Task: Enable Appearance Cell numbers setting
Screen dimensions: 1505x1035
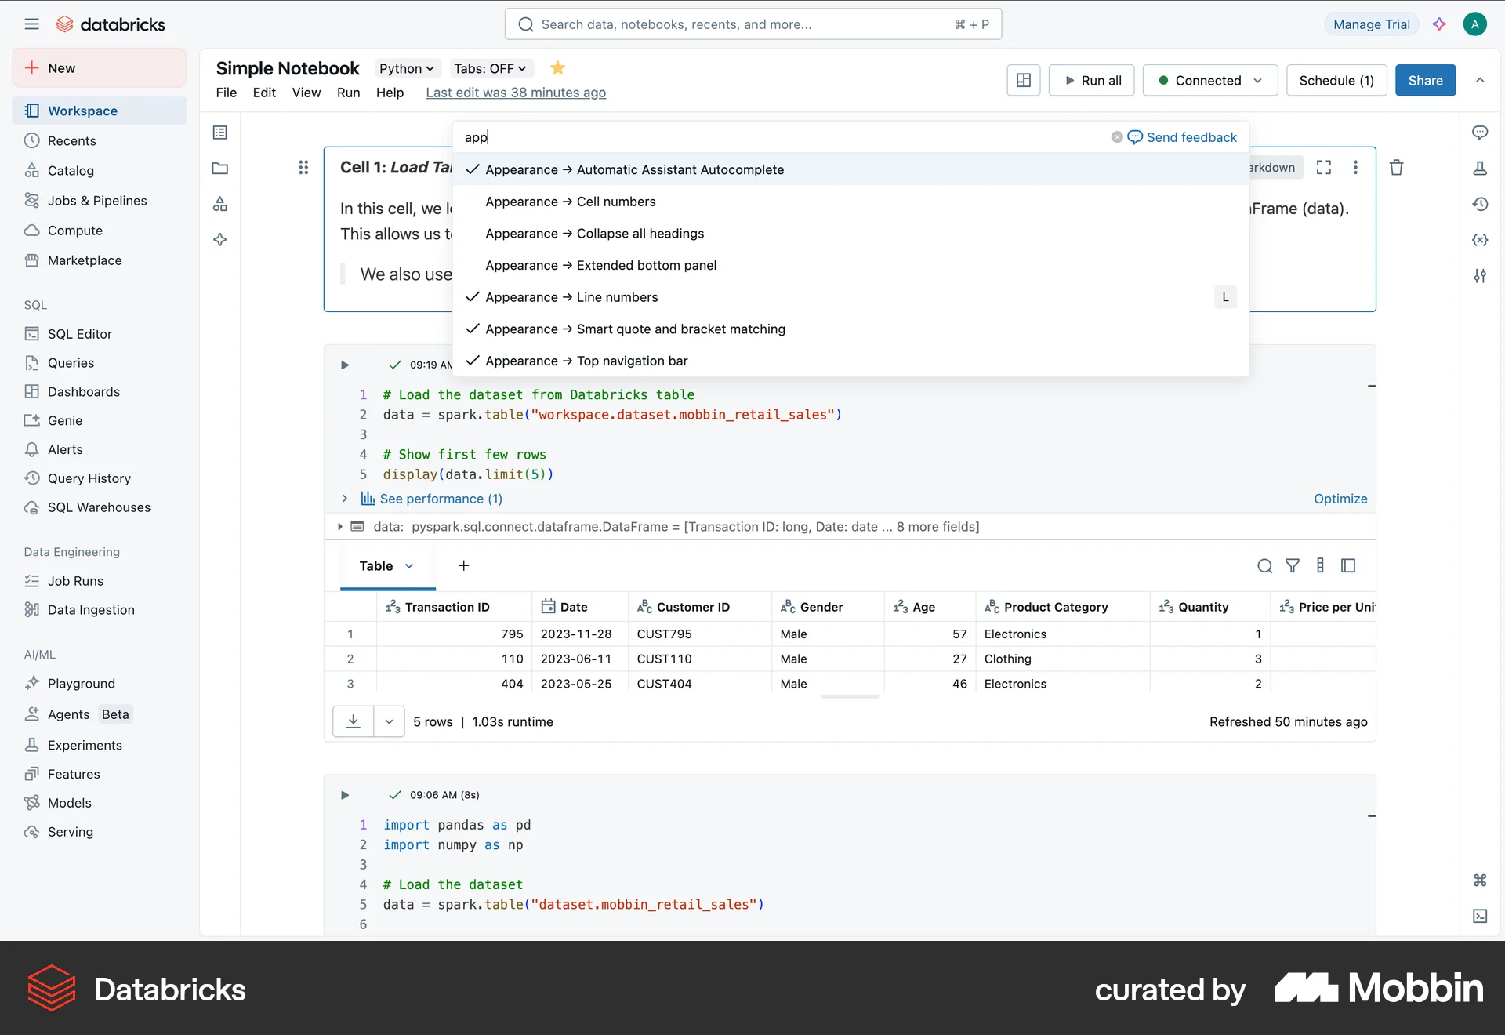Action: (x=570, y=202)
